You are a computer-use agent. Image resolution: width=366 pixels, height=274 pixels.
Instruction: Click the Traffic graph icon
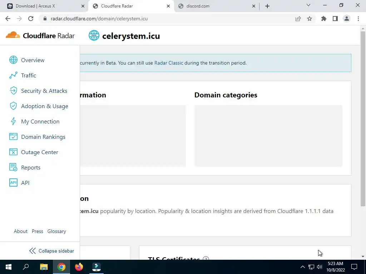[13, 75]
